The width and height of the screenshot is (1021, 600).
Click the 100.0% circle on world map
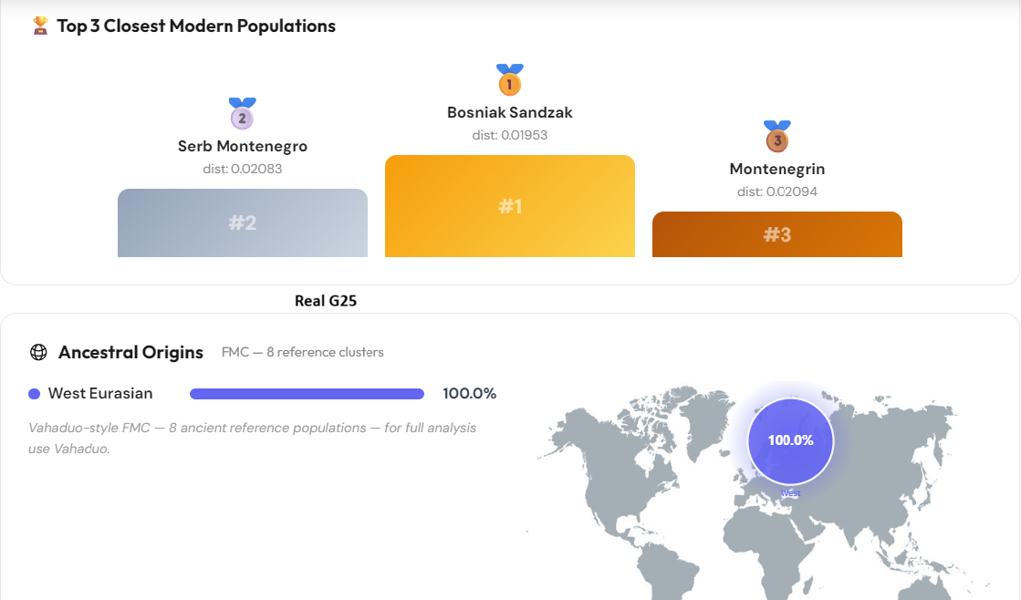point(790,440)
